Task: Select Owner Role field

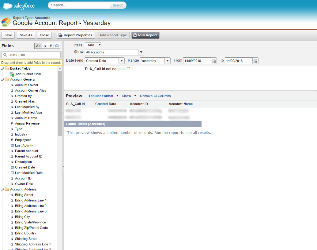Action: pyautogui.click(x=24, y=184)
